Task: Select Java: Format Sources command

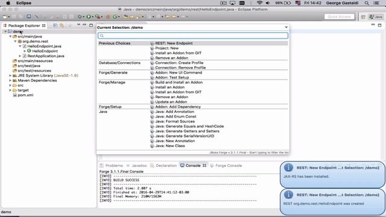Action: click(x=175, y=122)
